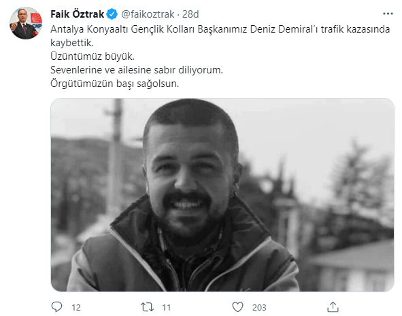402x316 pixels.
Task: Retweet this post using the arrows icon
Action: [x=147, y=306]
